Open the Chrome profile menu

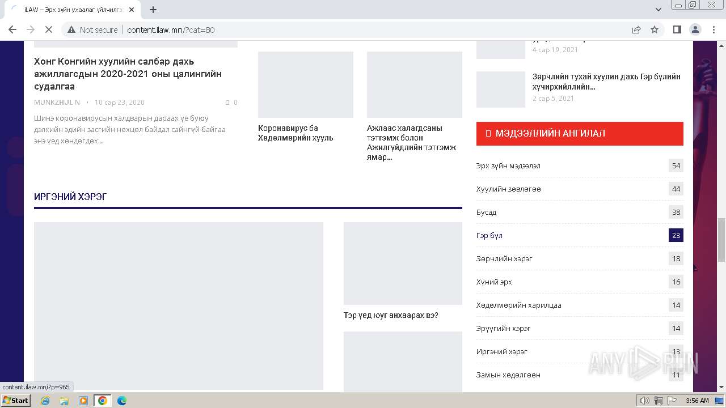point(695,30)
